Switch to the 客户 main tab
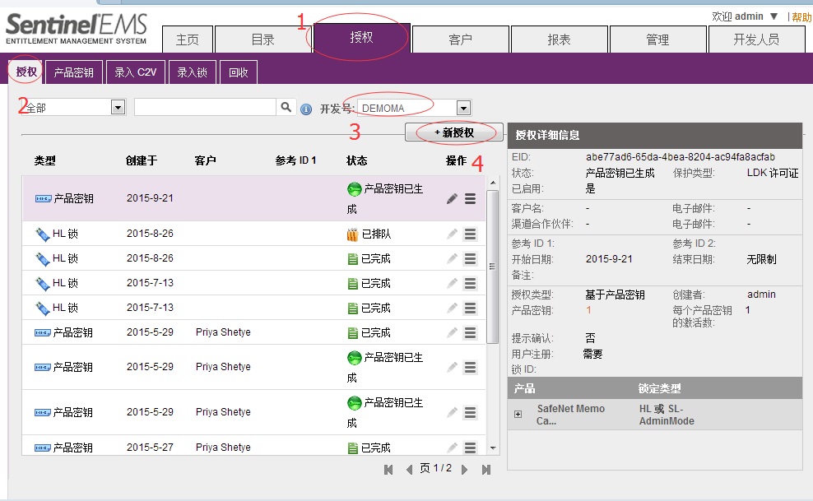The width and height of the screenshot is (813, 501). tap(460, 39)
